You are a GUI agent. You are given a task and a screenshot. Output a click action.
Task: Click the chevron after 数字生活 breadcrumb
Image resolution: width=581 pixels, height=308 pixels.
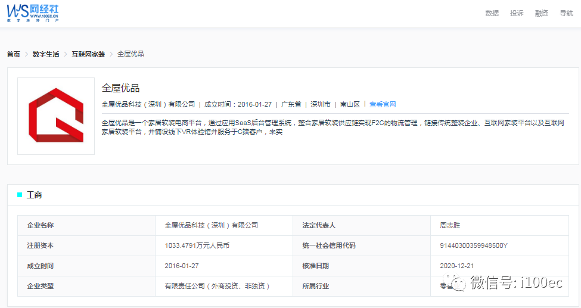coord(65,54)
